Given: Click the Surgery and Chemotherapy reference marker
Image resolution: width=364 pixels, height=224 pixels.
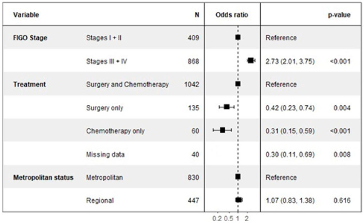Looking at the screenshot, I should click(x=238, y=84).
